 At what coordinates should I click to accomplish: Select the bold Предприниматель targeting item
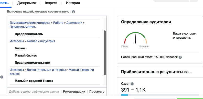(29, 34)
